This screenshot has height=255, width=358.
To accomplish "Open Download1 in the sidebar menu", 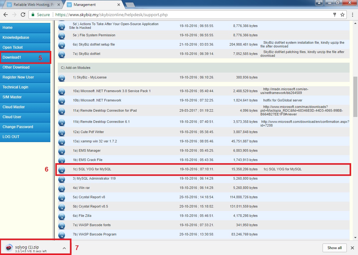I will (x=25, y=57).
